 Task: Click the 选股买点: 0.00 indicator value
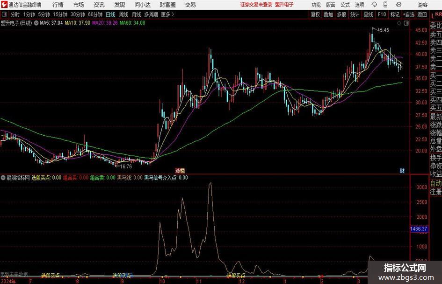point(46,178)
